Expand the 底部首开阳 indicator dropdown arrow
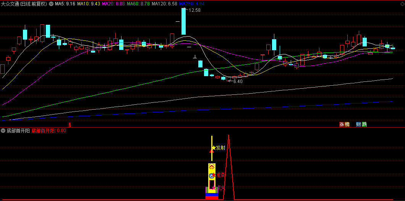Image resolution: width=405 pixels, height=201 pixels. coord(3,131)
